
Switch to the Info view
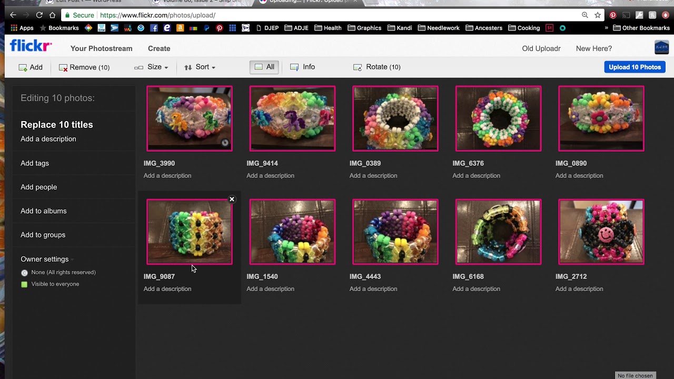pos(303,67)
